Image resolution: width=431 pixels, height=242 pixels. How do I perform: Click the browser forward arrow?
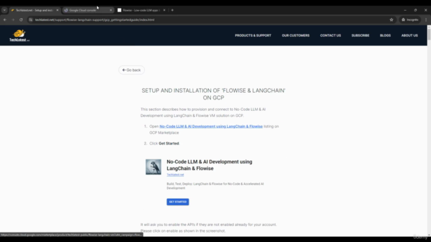pos(13,19)
